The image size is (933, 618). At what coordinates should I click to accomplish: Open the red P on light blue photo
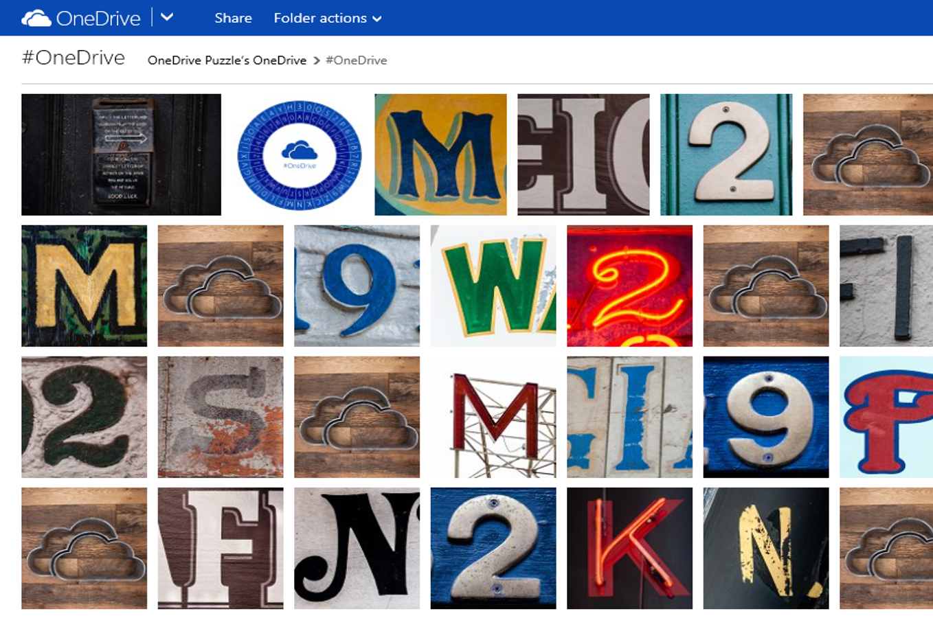coord(886,417)
